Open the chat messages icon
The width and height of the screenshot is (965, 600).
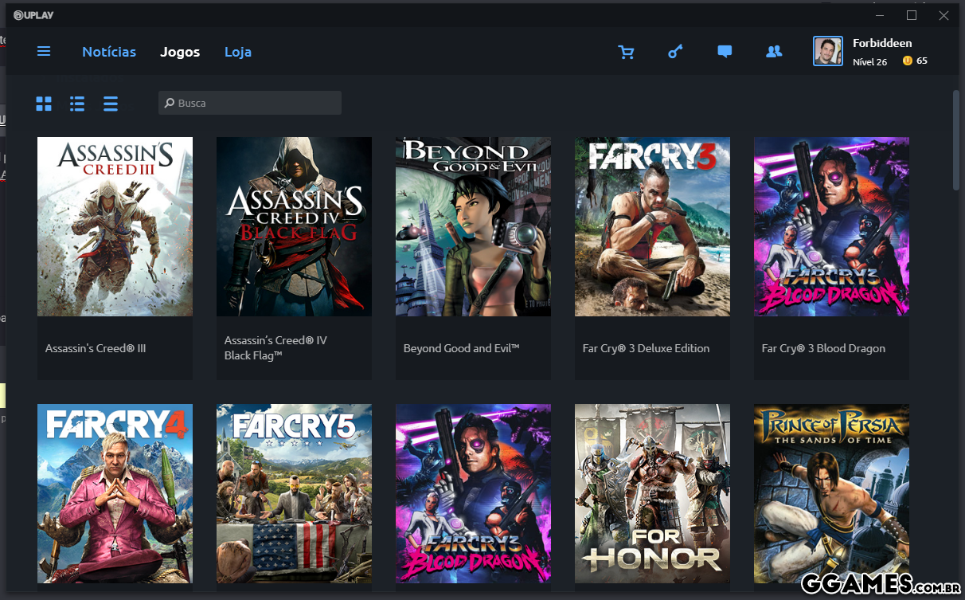[x=725, y=52]
